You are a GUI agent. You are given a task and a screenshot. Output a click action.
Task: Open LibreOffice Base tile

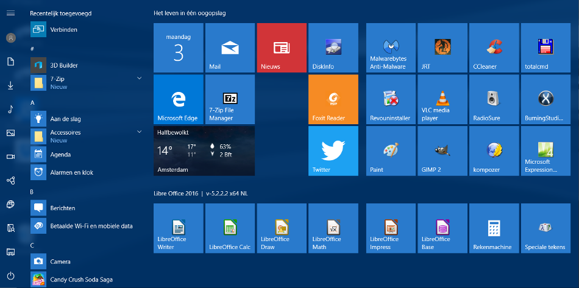click(x=442, y=228)
